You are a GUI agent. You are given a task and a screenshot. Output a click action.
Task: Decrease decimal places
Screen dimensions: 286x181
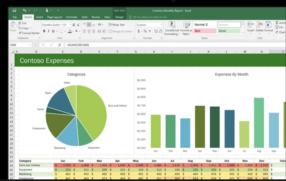[161, 31]
